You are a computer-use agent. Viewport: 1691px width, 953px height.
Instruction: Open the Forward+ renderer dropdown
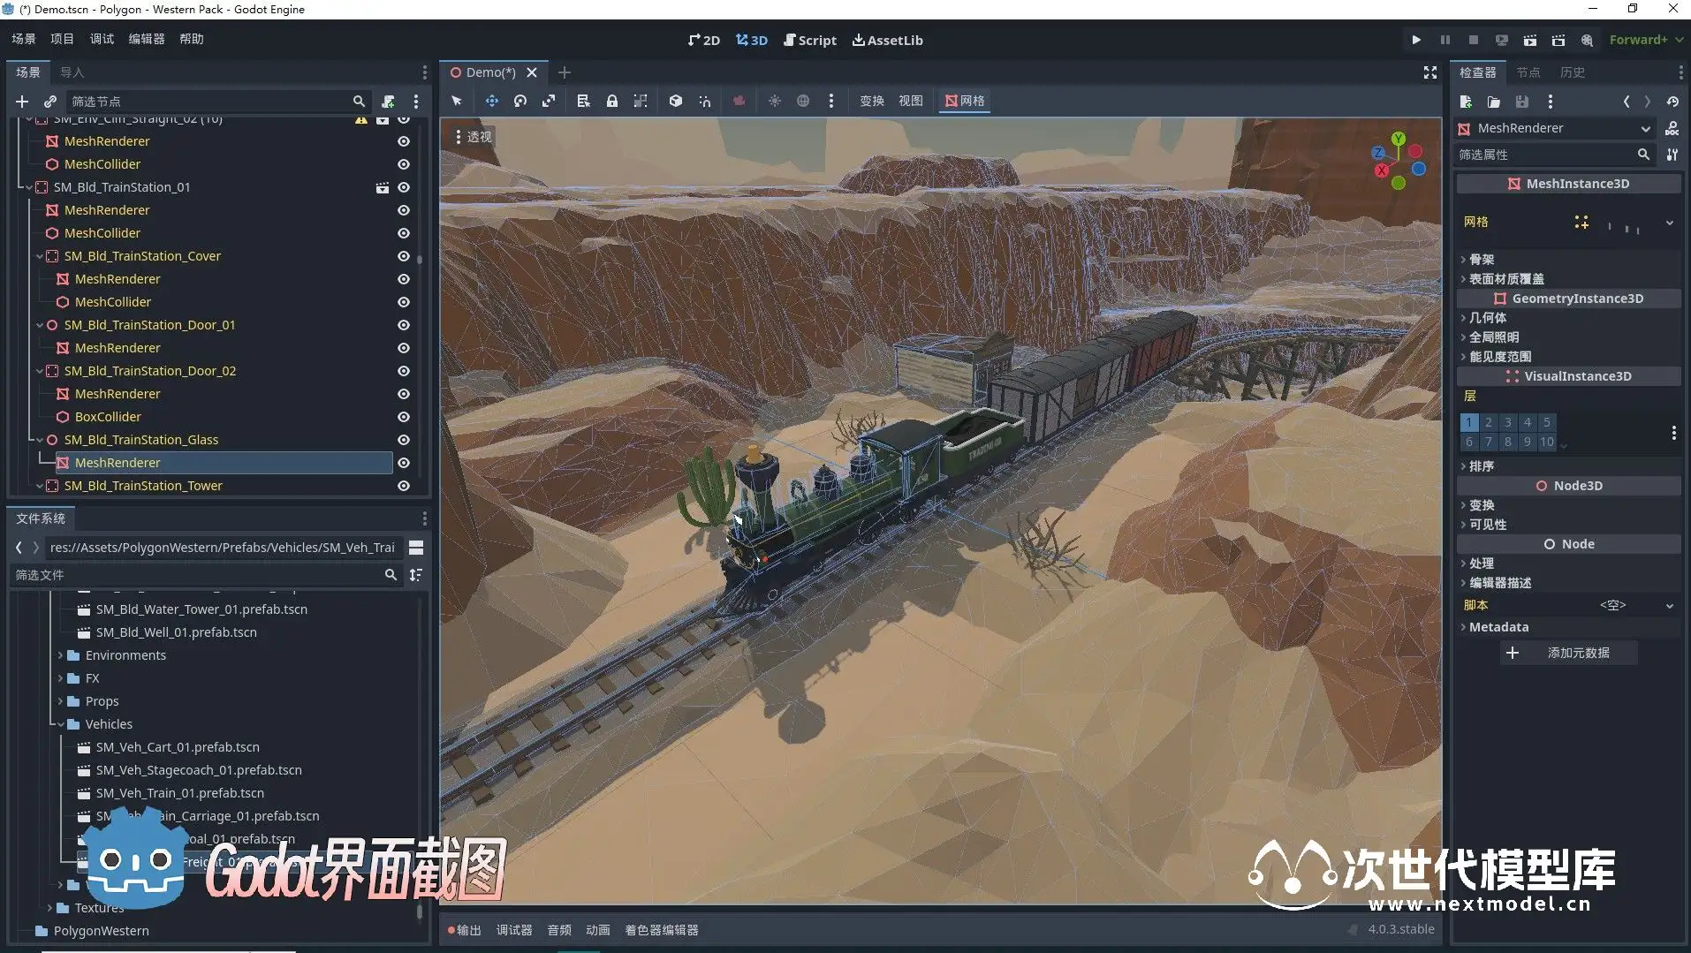(1645, 40)
